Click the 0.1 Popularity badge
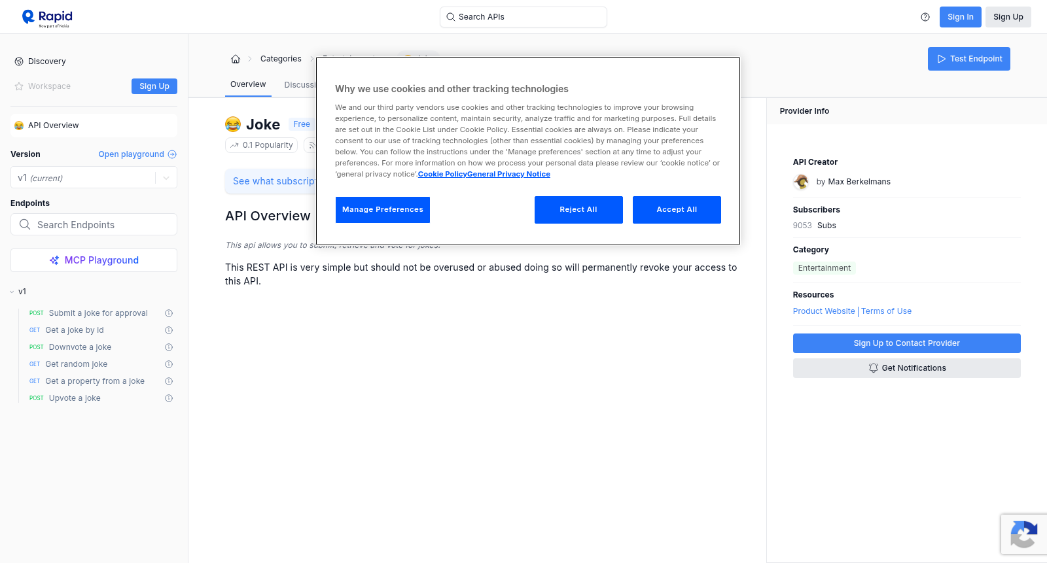 coord(262,145)
